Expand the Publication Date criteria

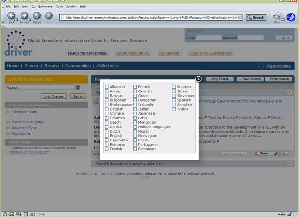click(x=24, y=112)
